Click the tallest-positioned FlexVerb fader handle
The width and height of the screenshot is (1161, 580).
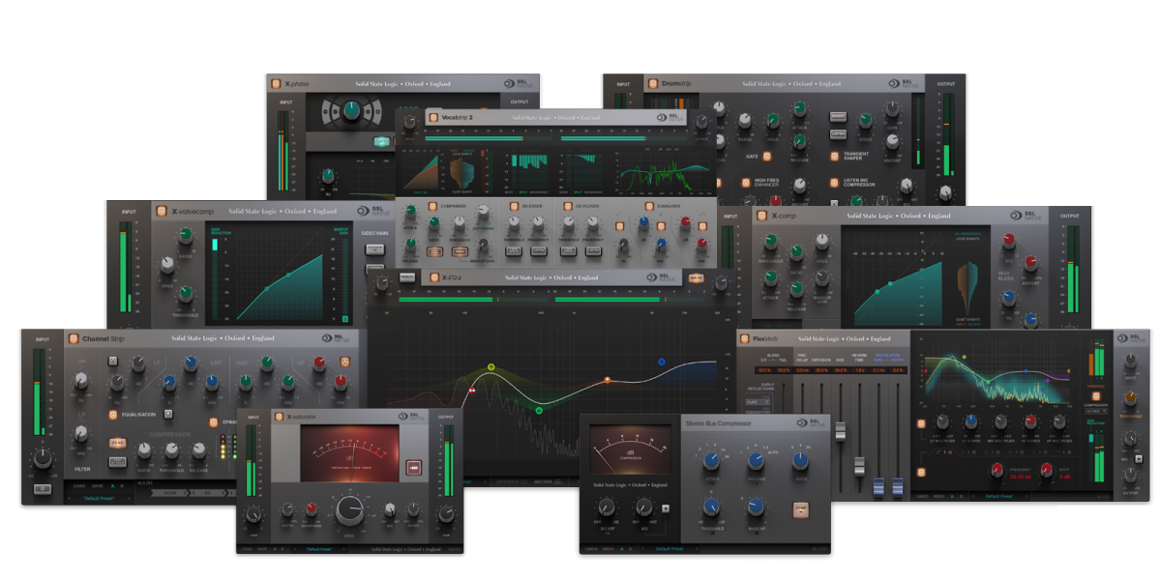click(841, 431)
